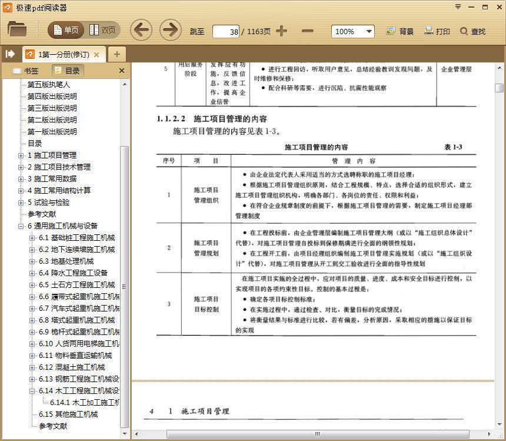Switch to single page (单页) view

point(66,30)
